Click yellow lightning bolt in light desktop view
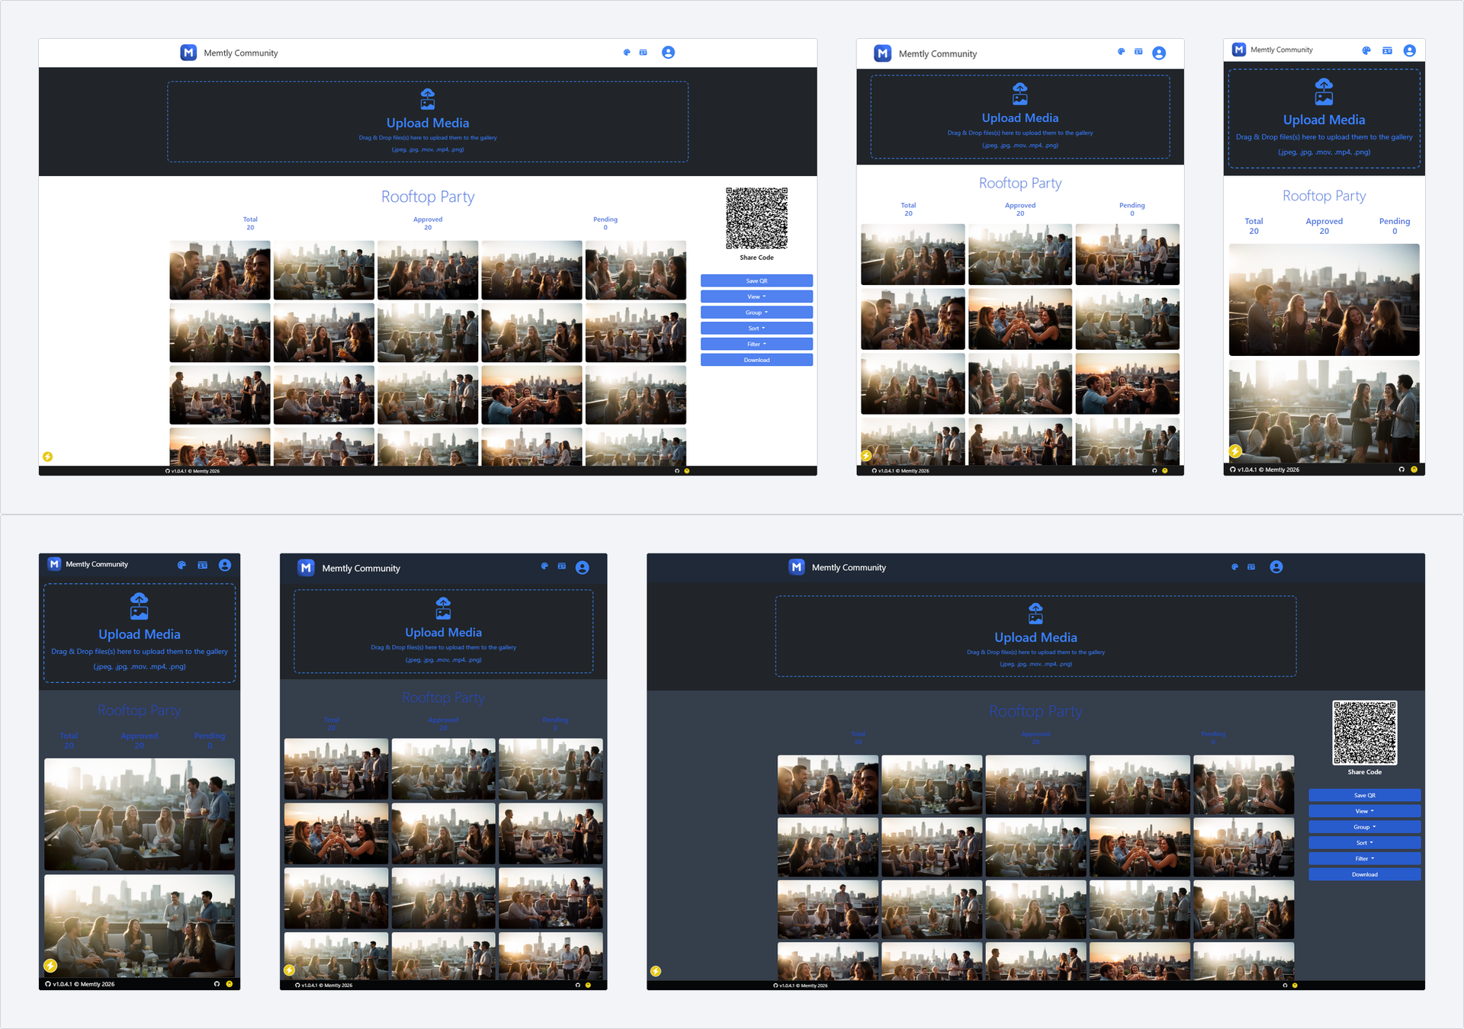Image resolution: width=1464 pixels, height=1029 pixels. 47,457
